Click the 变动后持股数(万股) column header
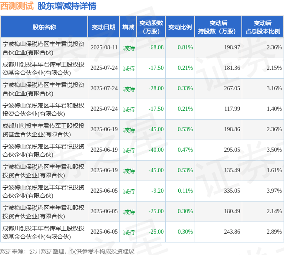This screenshot has width=284, height=255. tap(218, 27)
